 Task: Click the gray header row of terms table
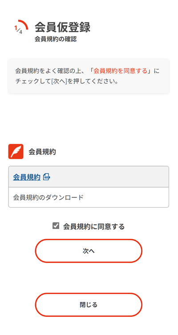tap(89, 177)
